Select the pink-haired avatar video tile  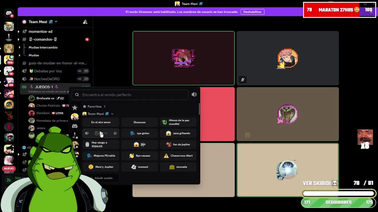pyautogui.click(x=288, y=58)
